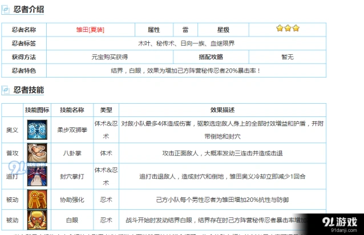364x235 pixels.
Task: Click the 己方小队每个男性忍者 description text
Action: pos(223,200)
